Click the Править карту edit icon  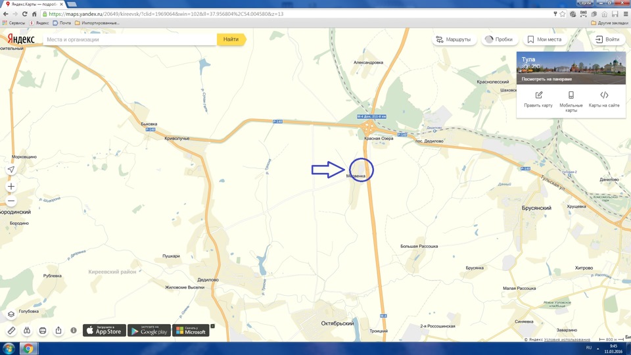538,95
